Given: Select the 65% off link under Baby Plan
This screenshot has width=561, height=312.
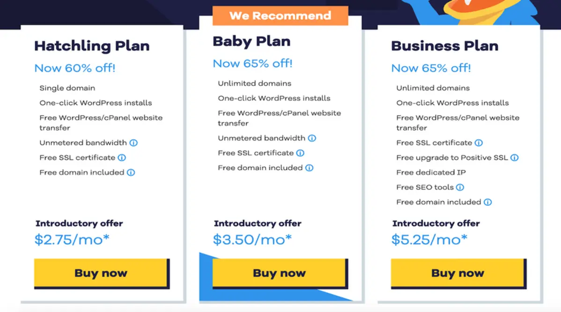Looking at the screenshot, I should click(x=252, y=63).
